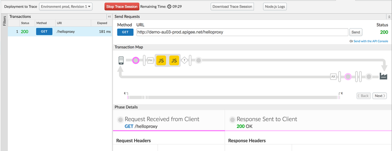
Task: Click the Back step button
Action: point(363,96)
